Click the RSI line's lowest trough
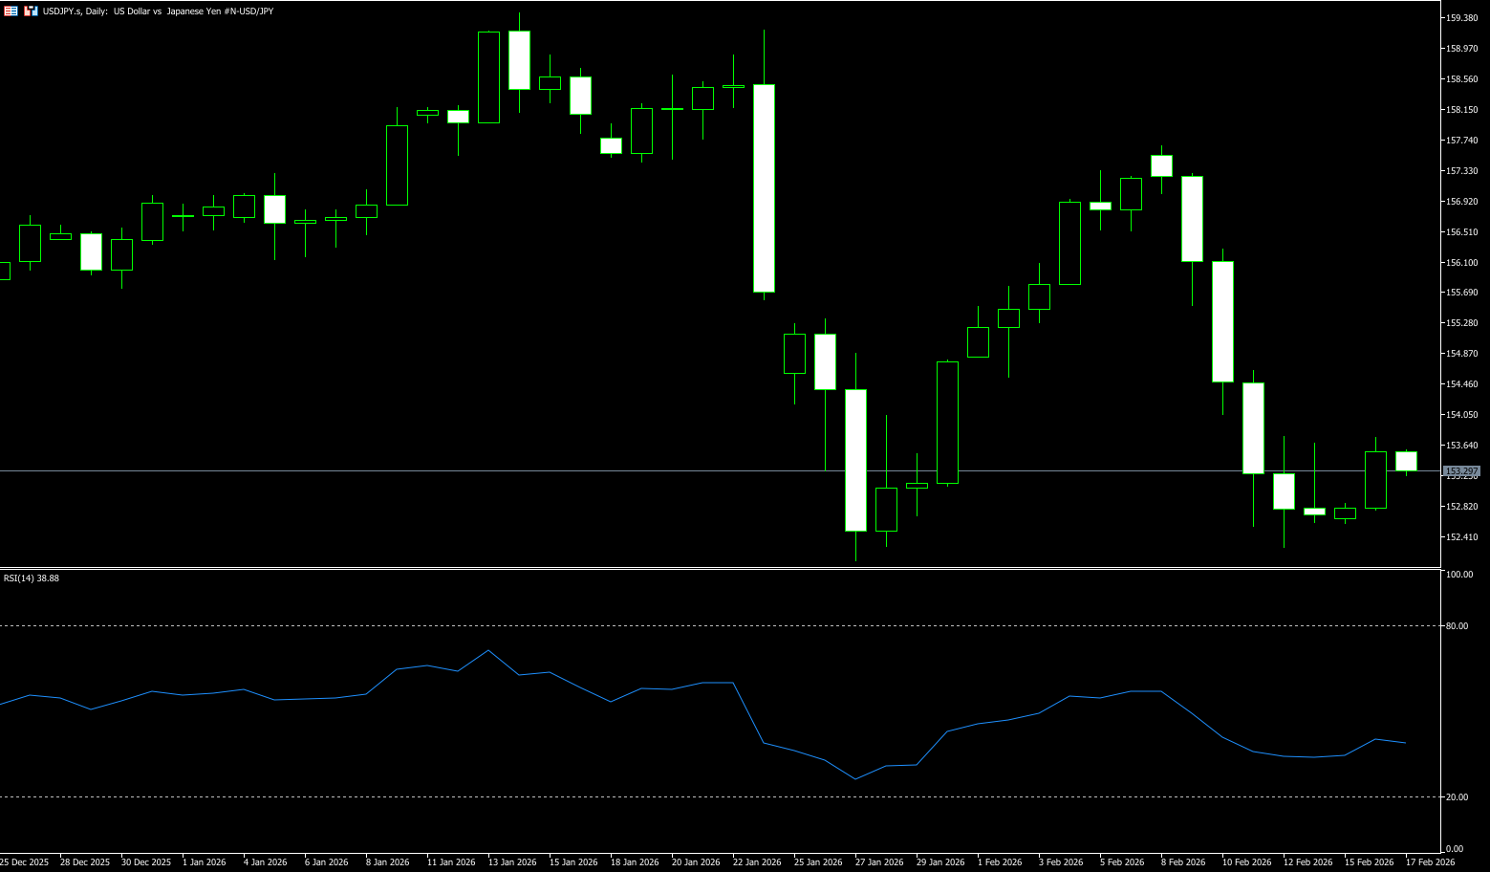1490x872 pixels. pyautogui.click(x=855, y=779)
